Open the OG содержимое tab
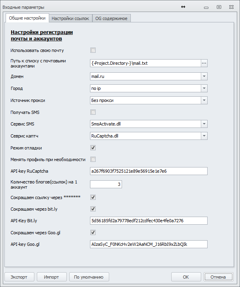240x287 pixels. pyautogui.click(x=112, y=18)
